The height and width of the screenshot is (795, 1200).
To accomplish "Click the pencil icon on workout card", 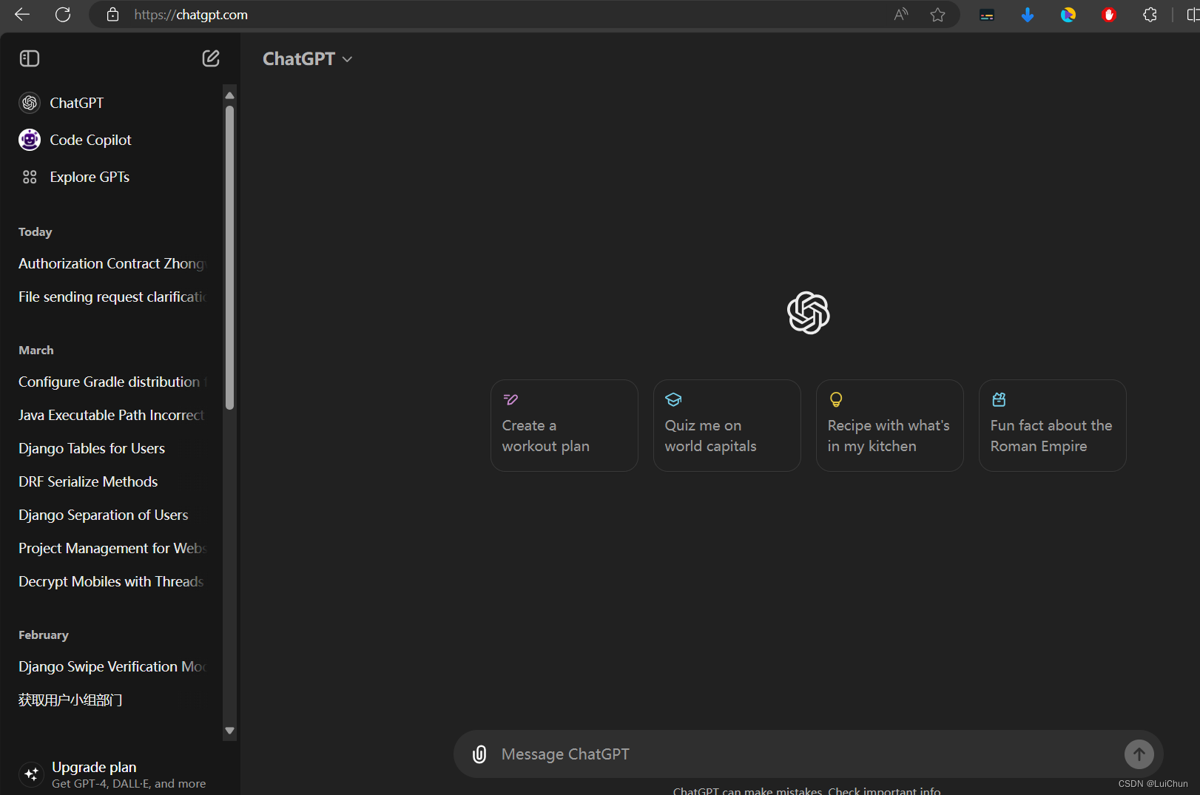I will click(510, 399).
